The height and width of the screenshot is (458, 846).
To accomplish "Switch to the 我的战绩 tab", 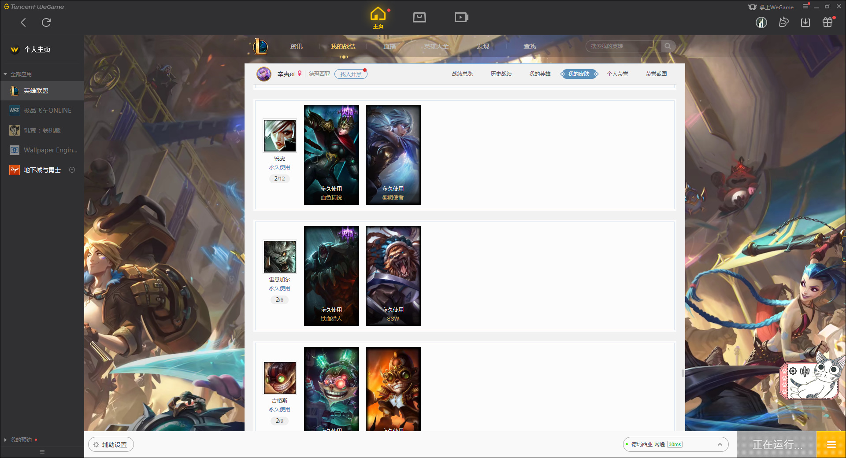I will pyautogui.click(x=343, y=46).
